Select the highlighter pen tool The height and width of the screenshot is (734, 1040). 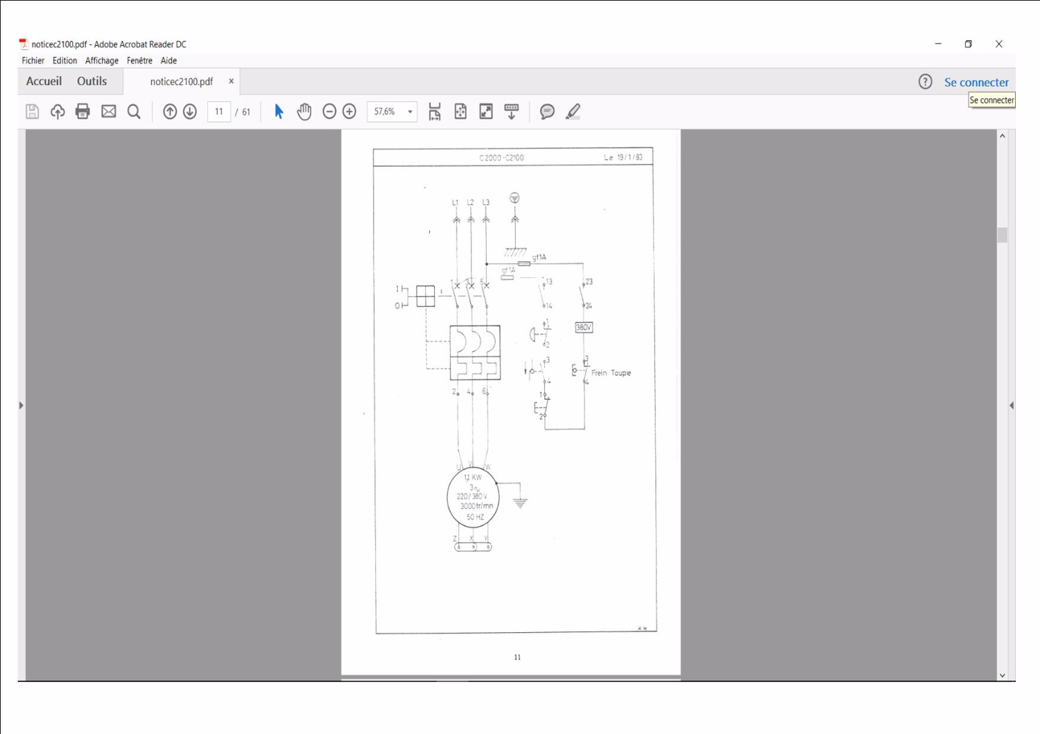click(x=573, y=111)
